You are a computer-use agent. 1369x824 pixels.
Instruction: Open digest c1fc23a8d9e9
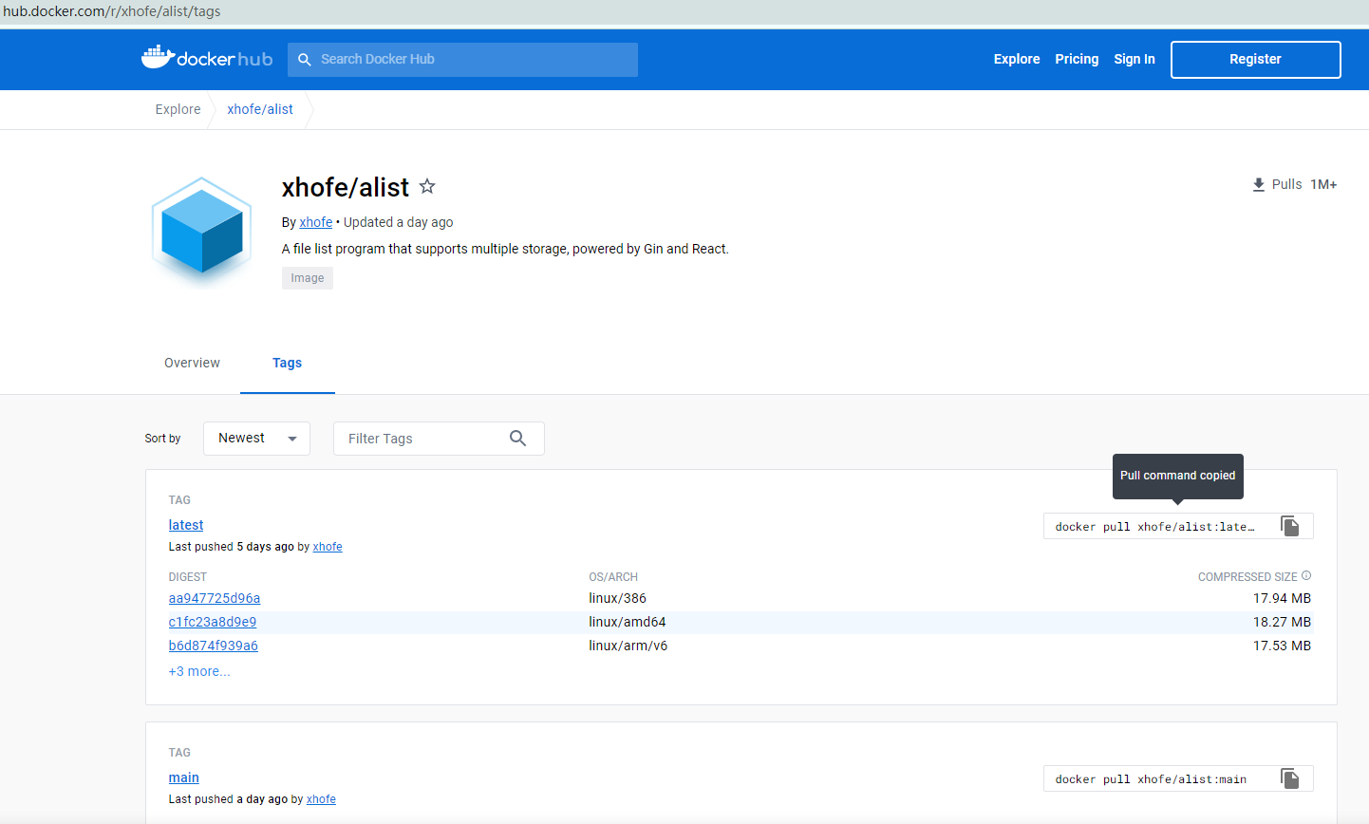pyautogui.click(x=213, y=622)
